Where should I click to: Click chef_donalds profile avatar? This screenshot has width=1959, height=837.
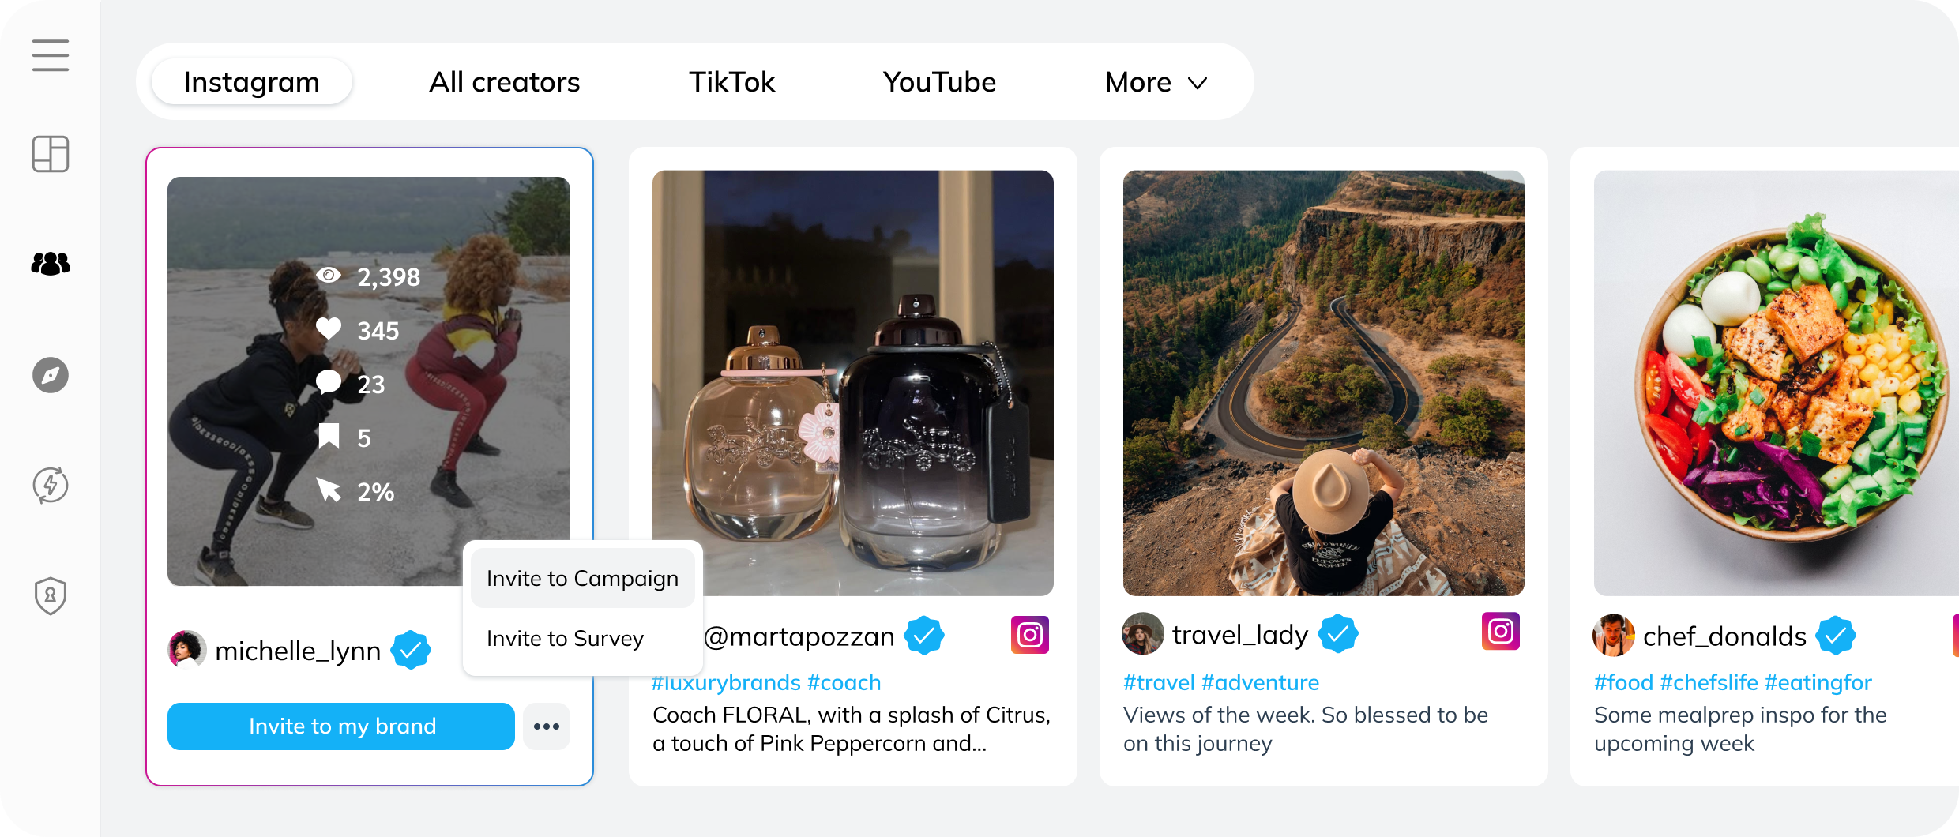[1612, 636]
